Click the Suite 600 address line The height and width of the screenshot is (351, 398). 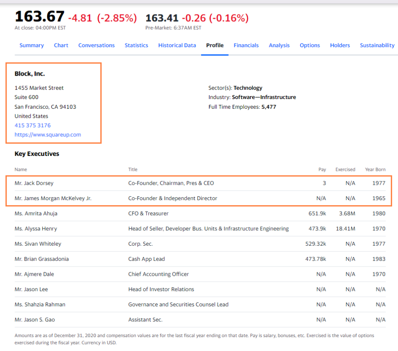tap(26, 97)
